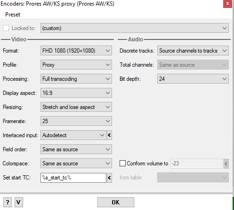The height and width of the screenshot is (210, 234).
Task: Confirm settings with the OK button
Action: 116,202
